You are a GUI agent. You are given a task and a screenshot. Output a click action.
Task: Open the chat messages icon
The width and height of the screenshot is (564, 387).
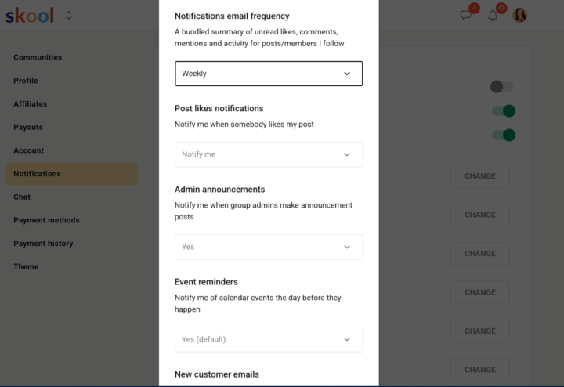pos(466,15)
